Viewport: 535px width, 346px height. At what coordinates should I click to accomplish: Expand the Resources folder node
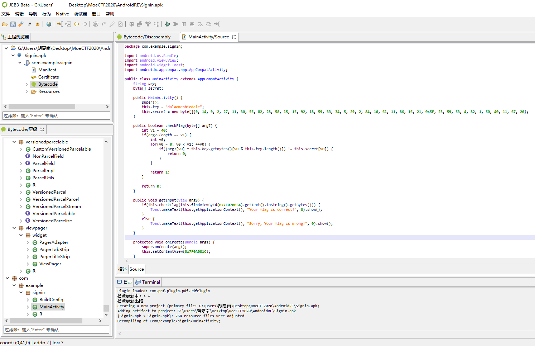click(27, 91)
